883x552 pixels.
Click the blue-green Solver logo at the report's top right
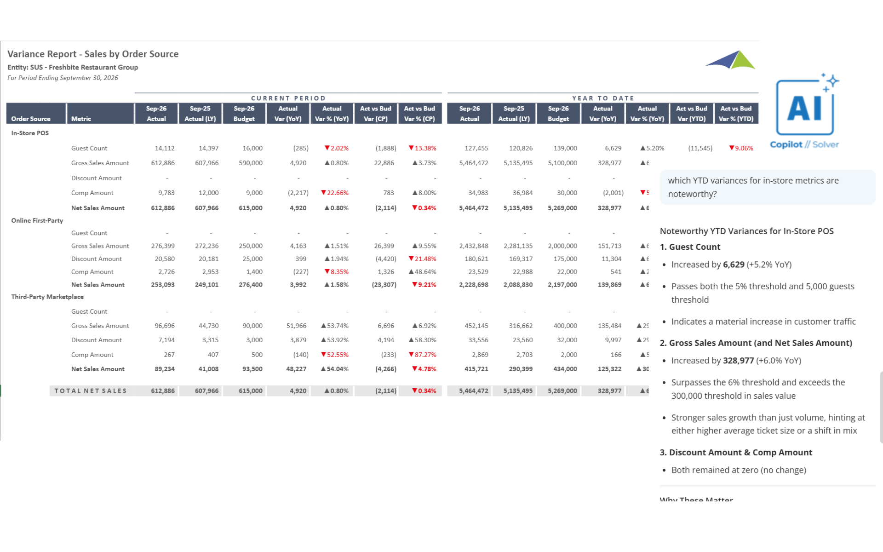[731, 60]
